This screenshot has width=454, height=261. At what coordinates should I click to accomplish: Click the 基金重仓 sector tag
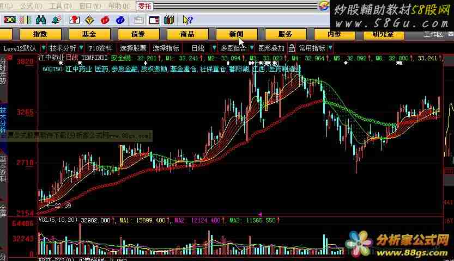coord(183,69)
